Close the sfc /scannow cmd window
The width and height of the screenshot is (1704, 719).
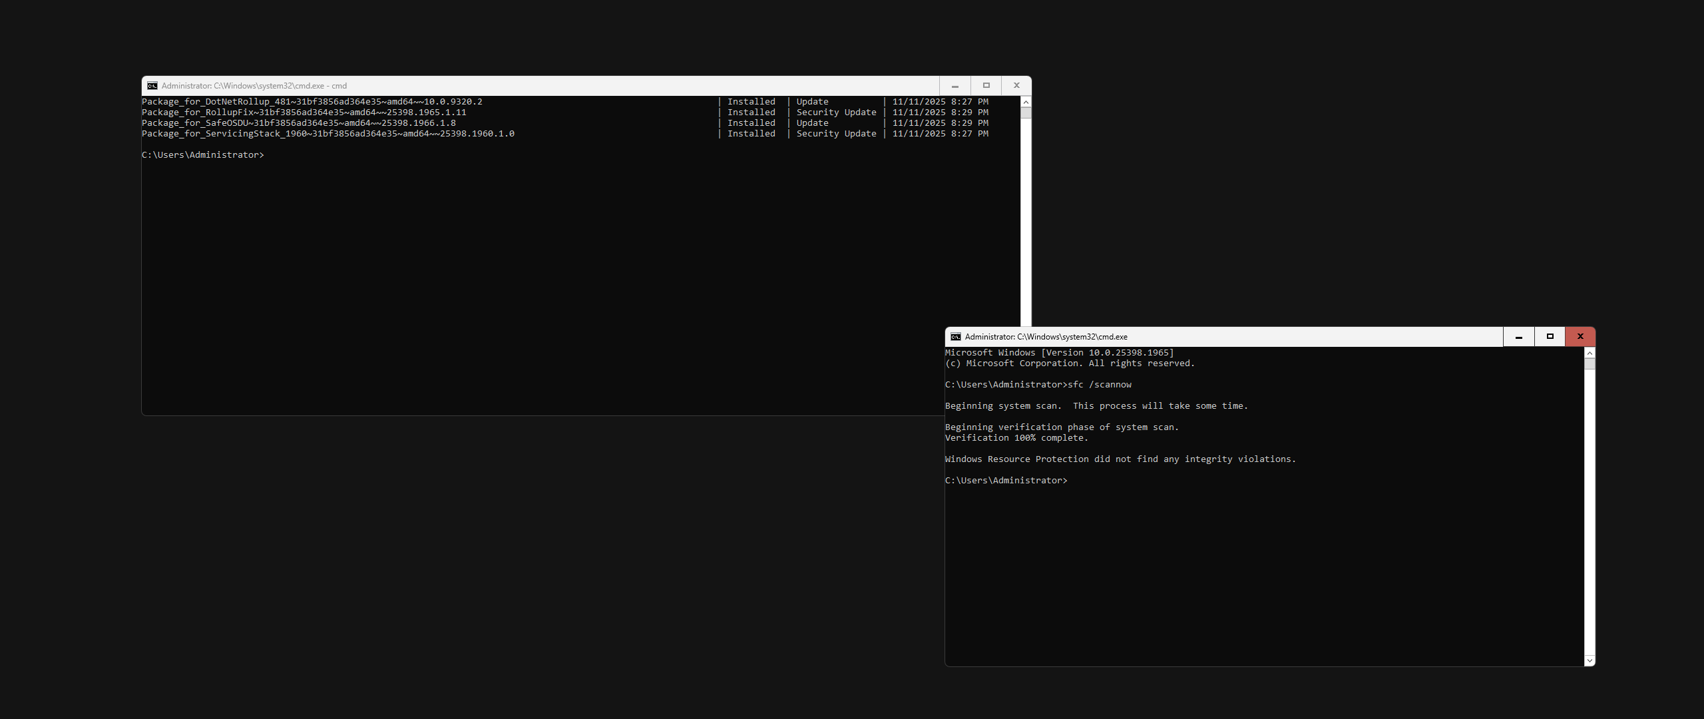click(x=1580, y=337)
